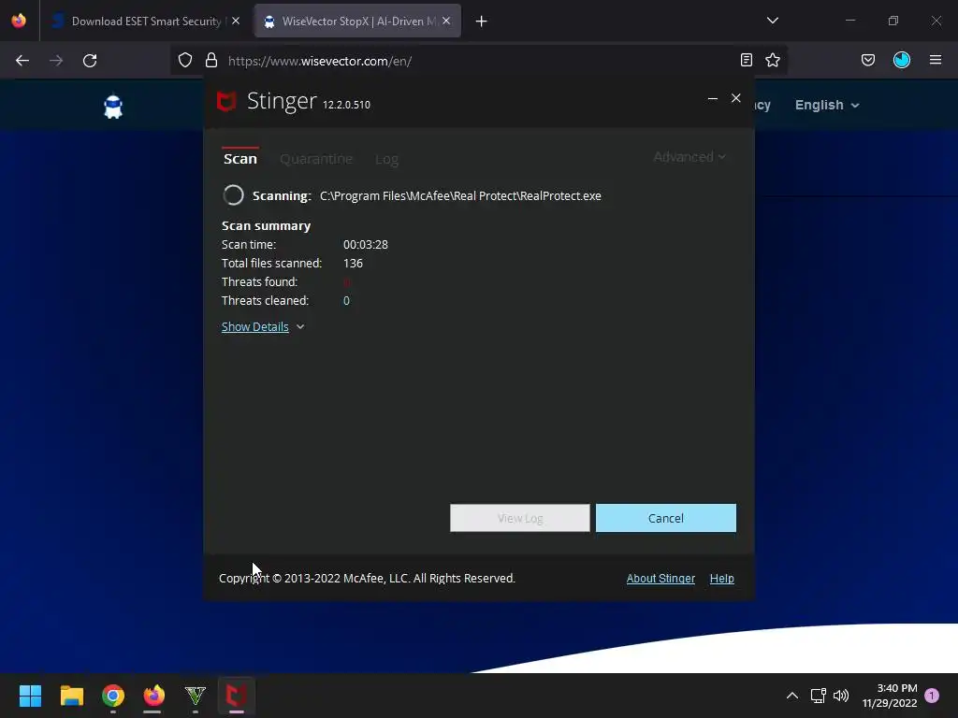
Task: Switch to the Download ESET Smart Security tab
Action: click(145, 22)
